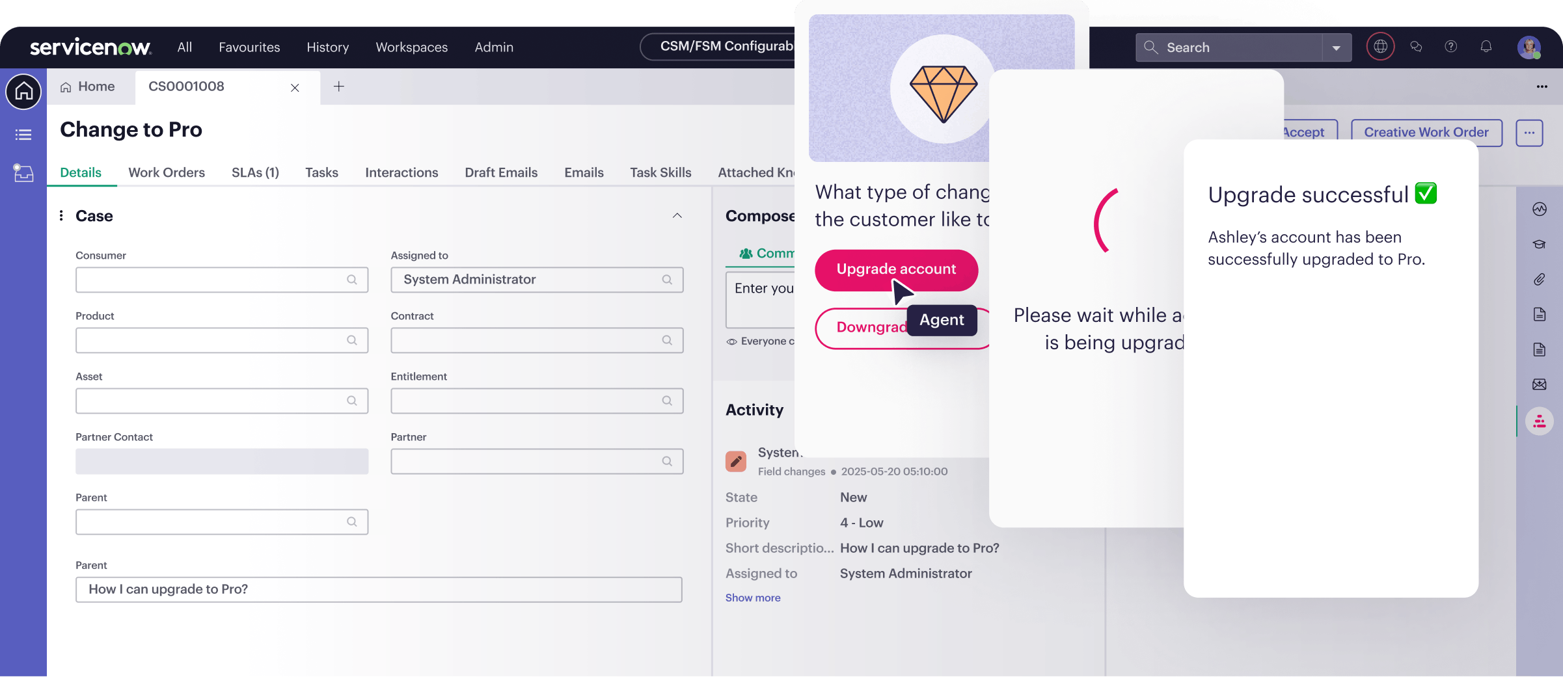Open the list menu icon in sidebar
The height and width of the screenshot is (677, 1563).
tap(23, 135)
